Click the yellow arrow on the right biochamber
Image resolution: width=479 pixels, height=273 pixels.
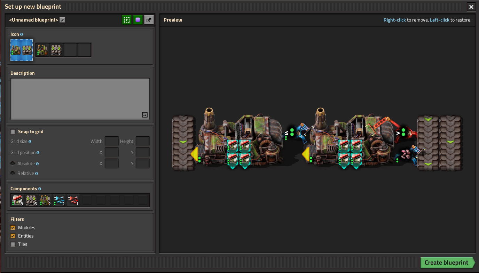pos(307,154)
